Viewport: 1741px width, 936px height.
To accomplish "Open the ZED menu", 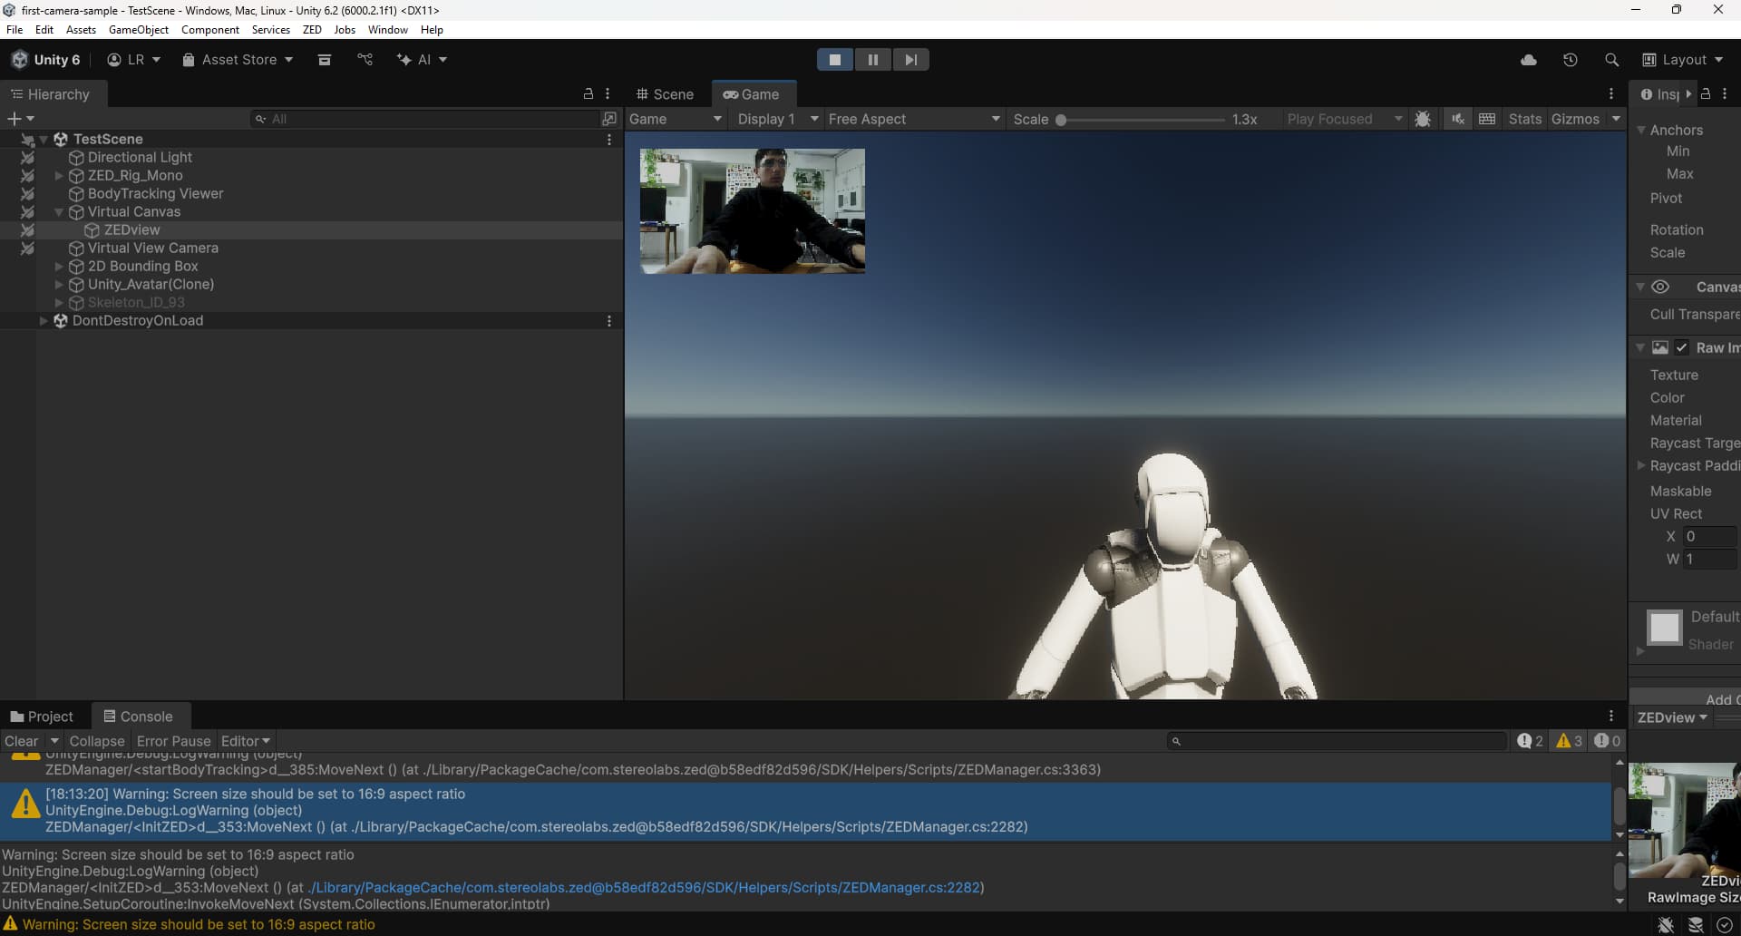I will coord(312,30).
